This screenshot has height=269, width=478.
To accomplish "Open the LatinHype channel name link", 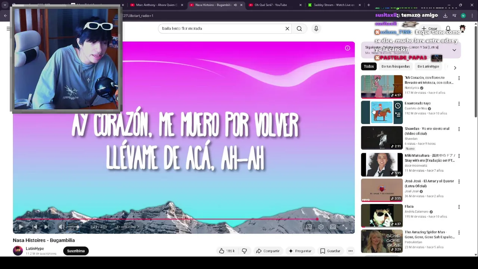I will tap(35, 248).
